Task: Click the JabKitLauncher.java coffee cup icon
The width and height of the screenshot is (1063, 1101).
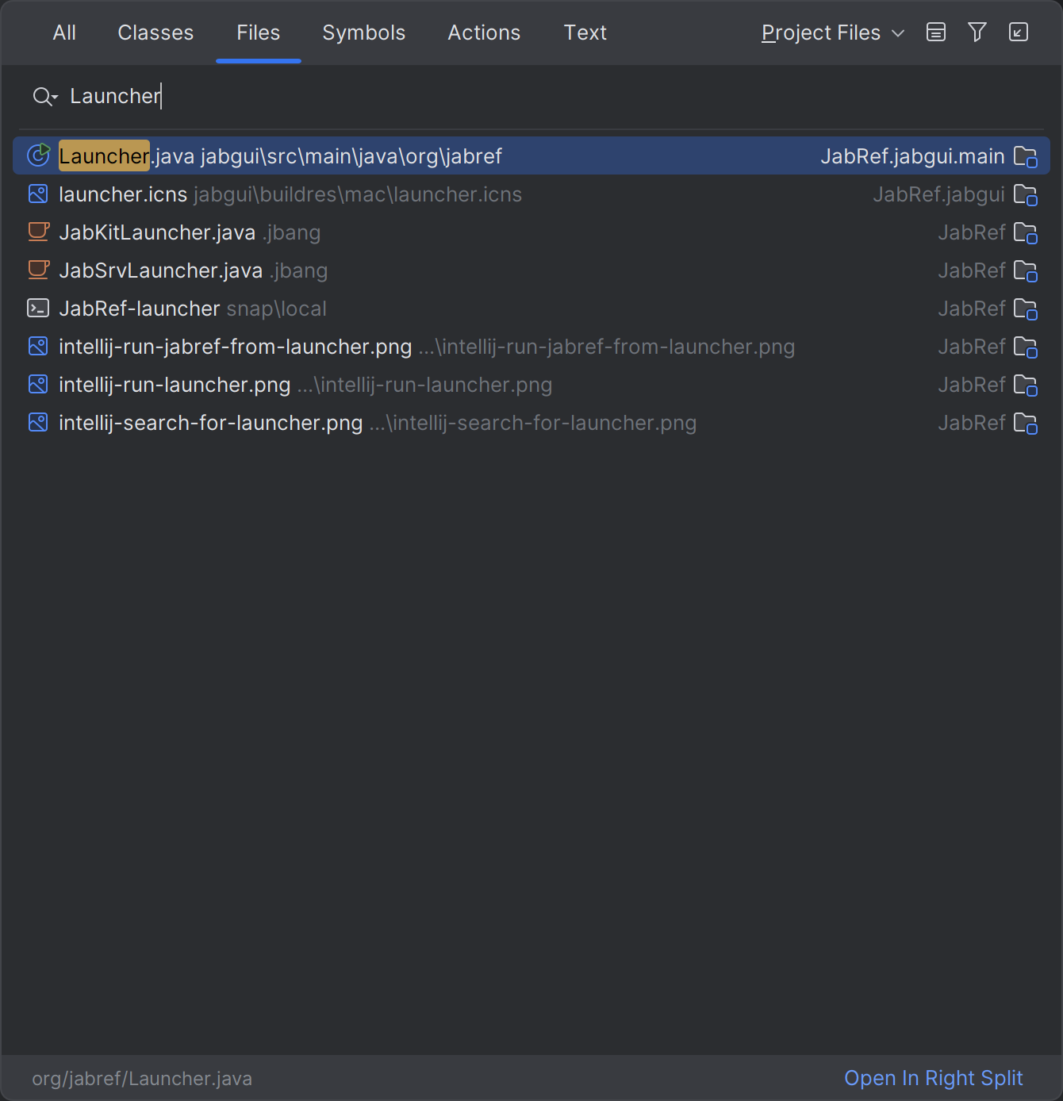Action: pos(38,232)
